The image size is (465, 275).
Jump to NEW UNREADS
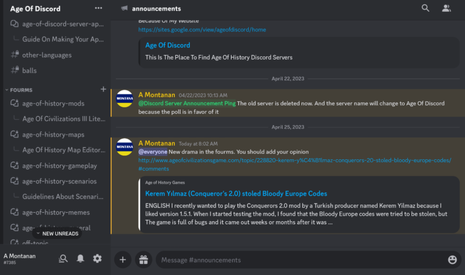click(x=57, y=234)
